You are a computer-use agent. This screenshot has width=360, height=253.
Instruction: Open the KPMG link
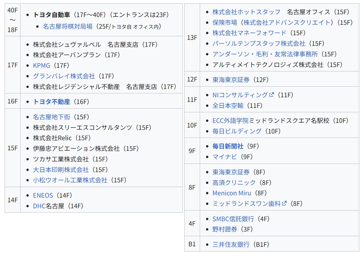point(41,65)
